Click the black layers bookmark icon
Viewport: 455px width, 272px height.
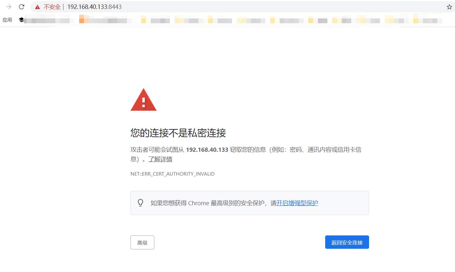[21, 20]
